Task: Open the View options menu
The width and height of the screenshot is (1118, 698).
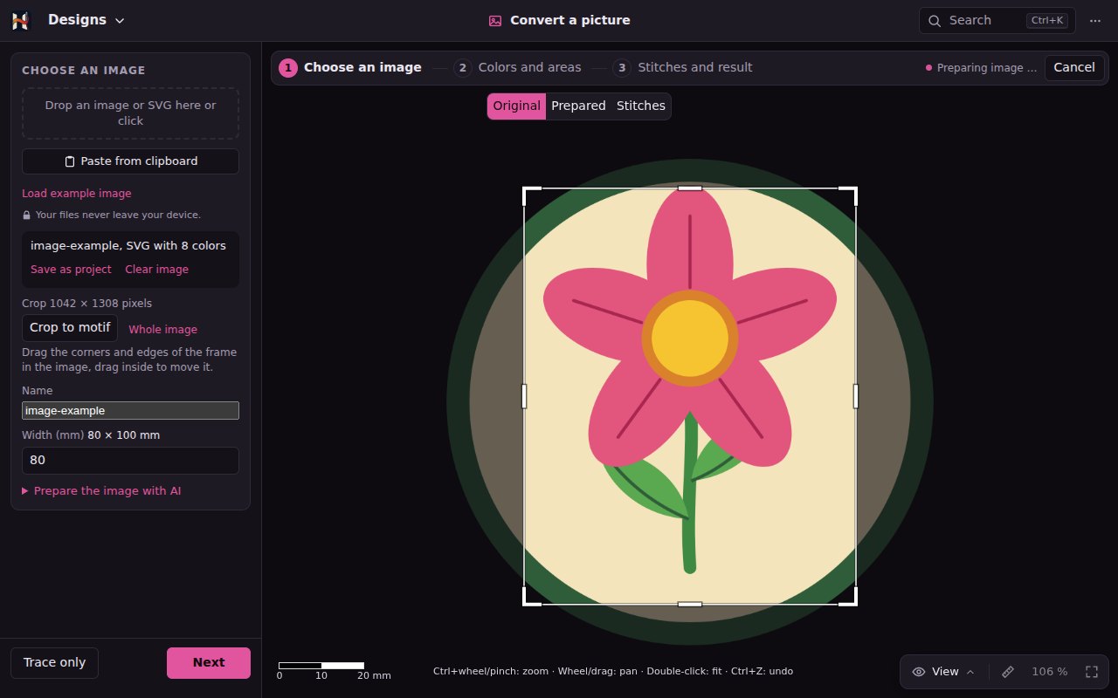Action: point(944,672)
